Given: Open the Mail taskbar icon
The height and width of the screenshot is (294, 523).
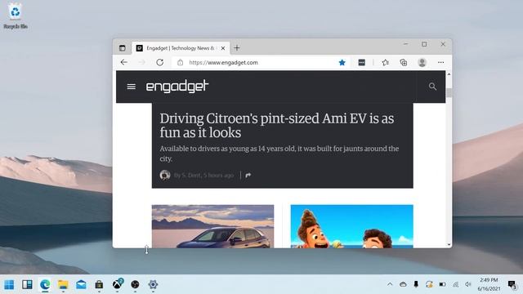Looking at the screenshot, I should click(81, 285).
